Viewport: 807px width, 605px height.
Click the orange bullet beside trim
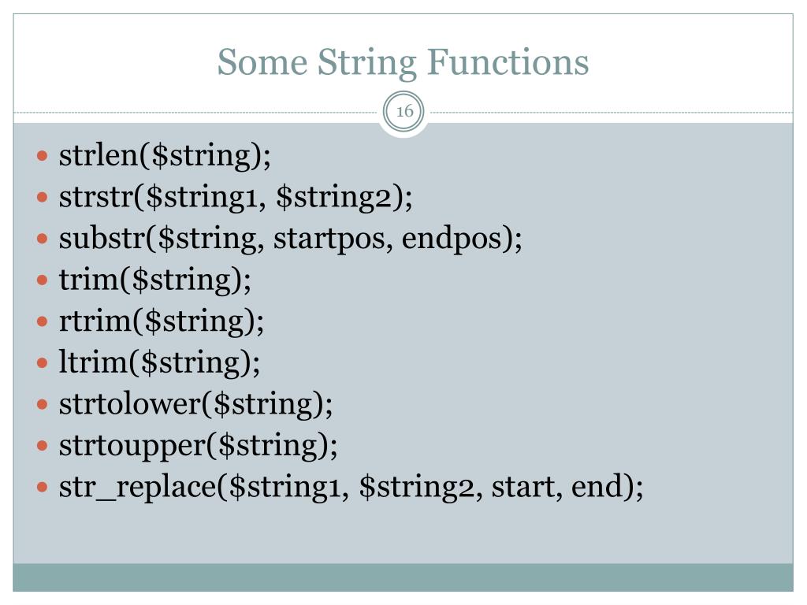point(43,280)
